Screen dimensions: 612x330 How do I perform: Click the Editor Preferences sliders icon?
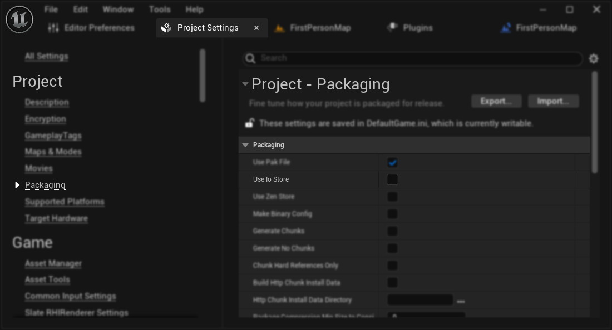point(53,28)
